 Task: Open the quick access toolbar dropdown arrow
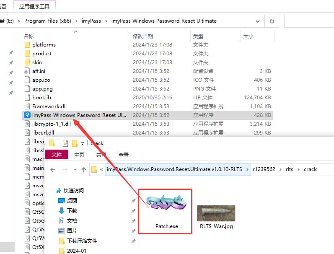[82, 144]
